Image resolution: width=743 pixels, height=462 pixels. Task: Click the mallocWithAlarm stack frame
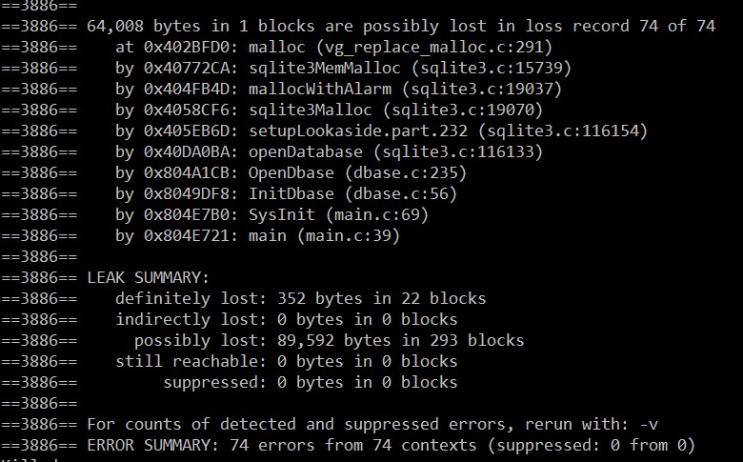338,89
